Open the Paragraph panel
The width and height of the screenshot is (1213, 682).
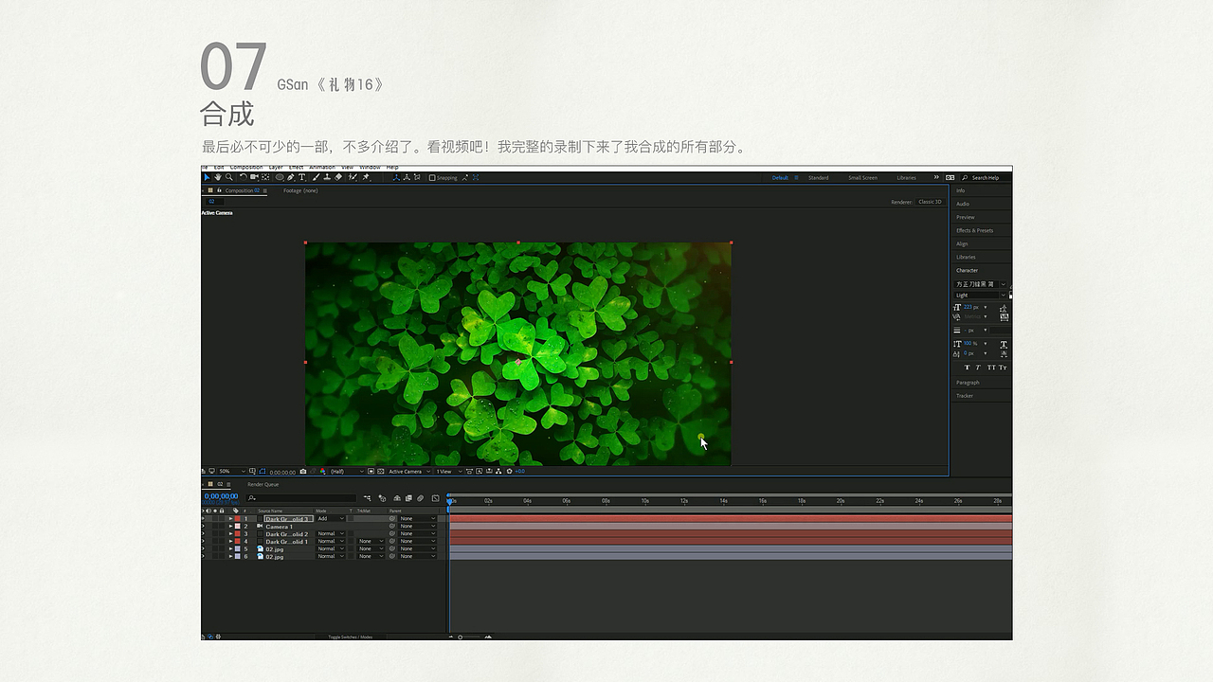[968, 383]
